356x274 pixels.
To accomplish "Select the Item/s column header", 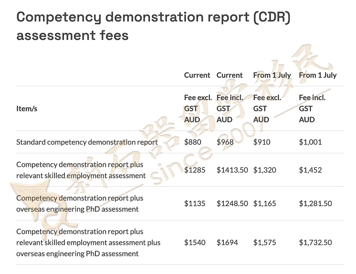I will (x=27, y=109).
